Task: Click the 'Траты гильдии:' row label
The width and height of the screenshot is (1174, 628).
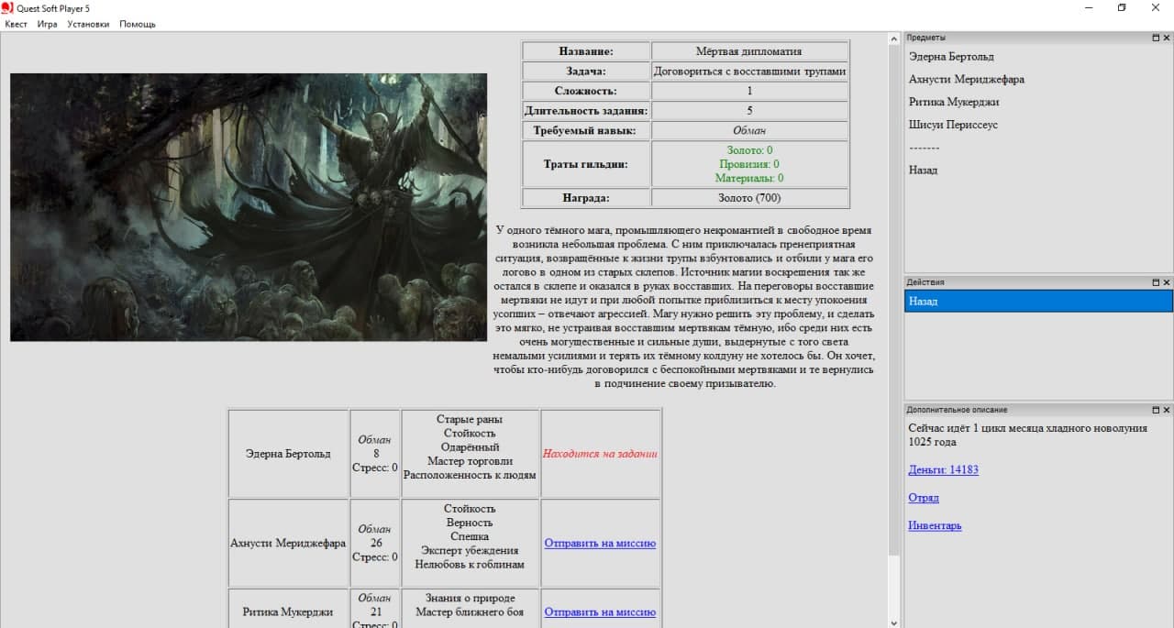Action: coord(586,164)
